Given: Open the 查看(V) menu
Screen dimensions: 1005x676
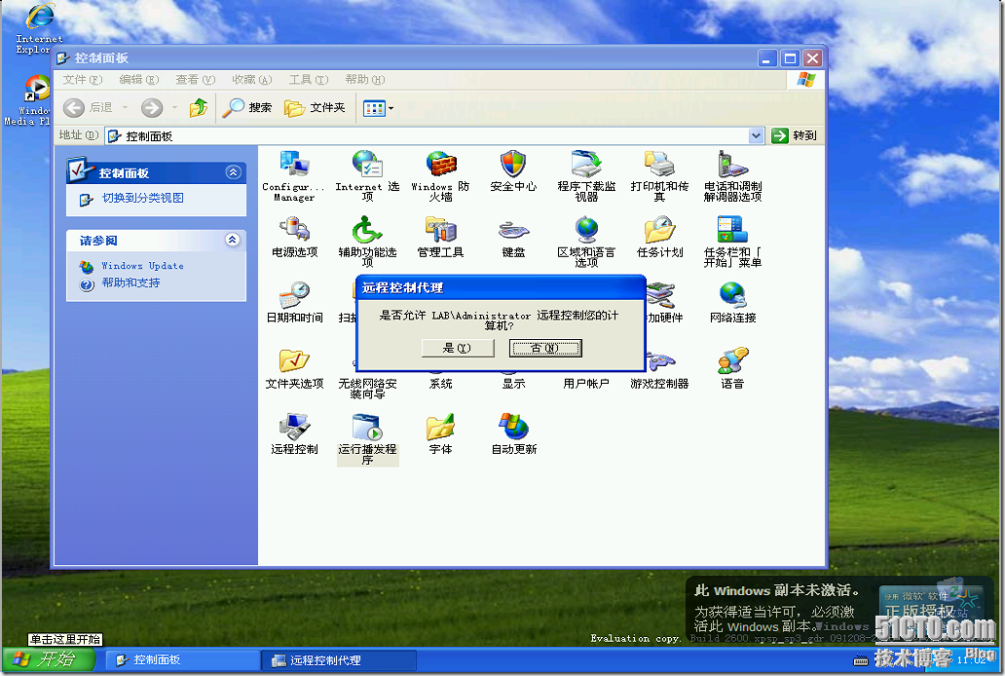Looking at the screenshot, I should [195, 80].
